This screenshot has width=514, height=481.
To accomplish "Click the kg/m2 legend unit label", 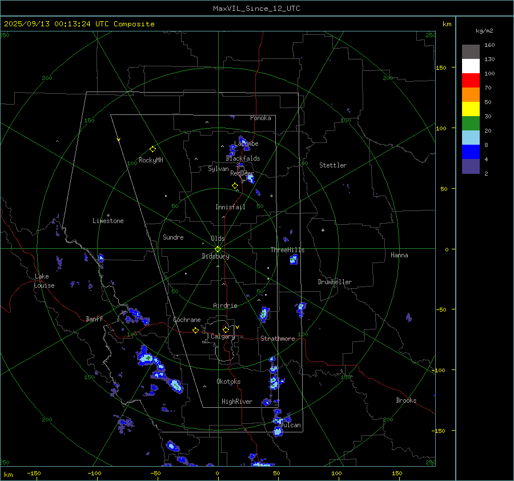I will point(484,30).
